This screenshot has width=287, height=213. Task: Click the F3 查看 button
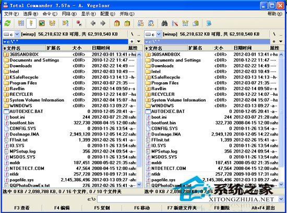coord(22,208)
